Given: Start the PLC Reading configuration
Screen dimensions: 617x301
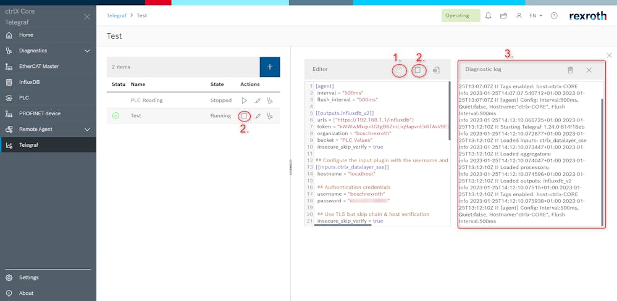Looking at the screenshot, I should tap(245, 101).
